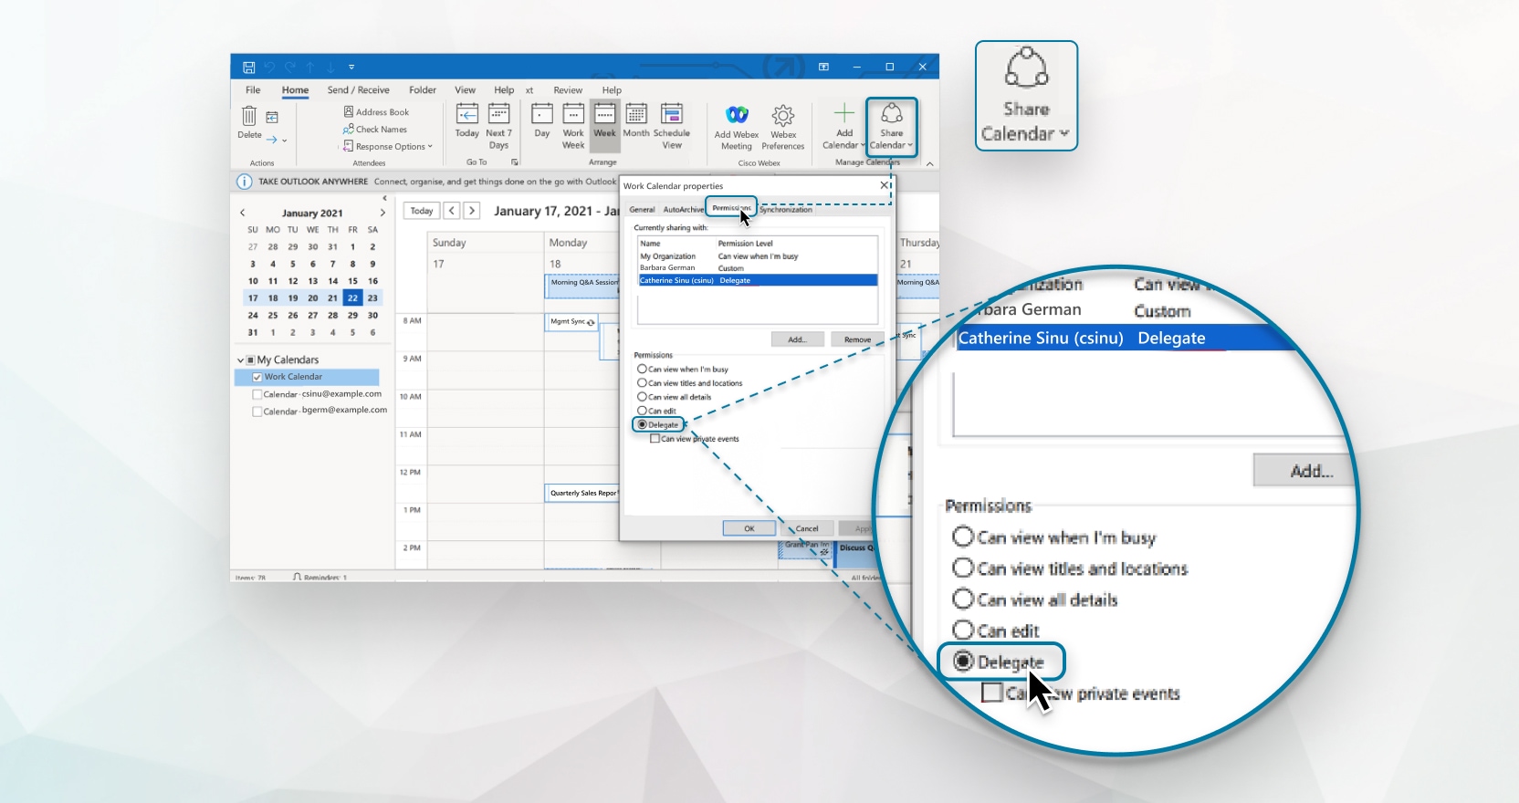
Task: Click the info icon beside Take Outlook Anywhere
Action: [245, 182]
